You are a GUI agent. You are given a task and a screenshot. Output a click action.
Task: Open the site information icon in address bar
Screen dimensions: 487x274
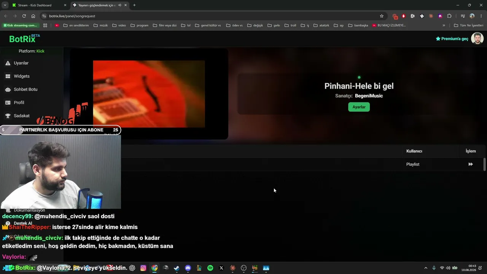click(44, 16)
